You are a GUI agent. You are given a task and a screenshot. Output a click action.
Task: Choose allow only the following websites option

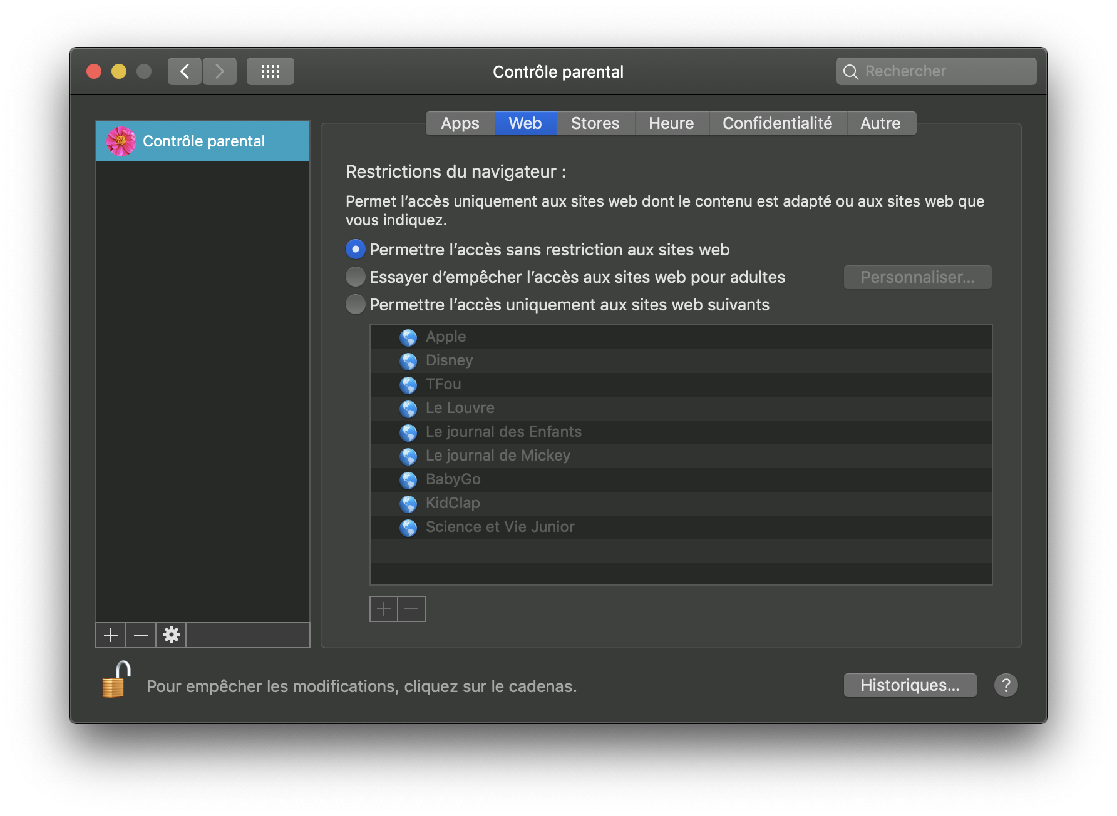pos(356,304)
